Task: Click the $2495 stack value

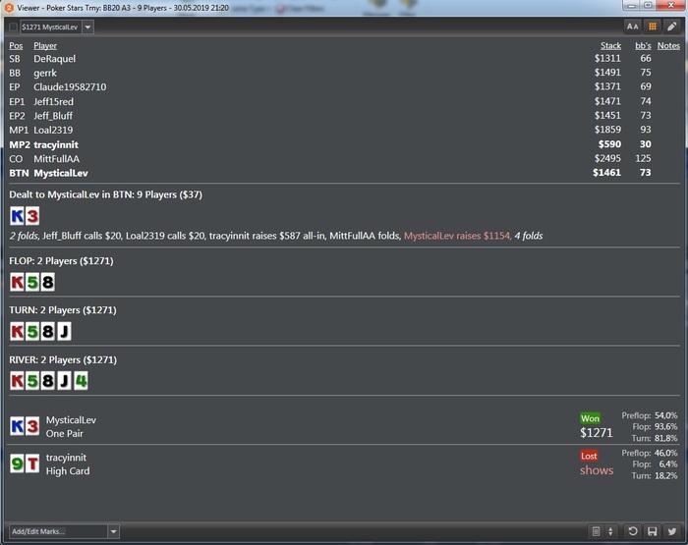Action: pyautogui.click(x=607, y=158)
